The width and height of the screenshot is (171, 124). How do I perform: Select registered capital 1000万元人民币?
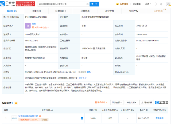(x=32, y=34)
